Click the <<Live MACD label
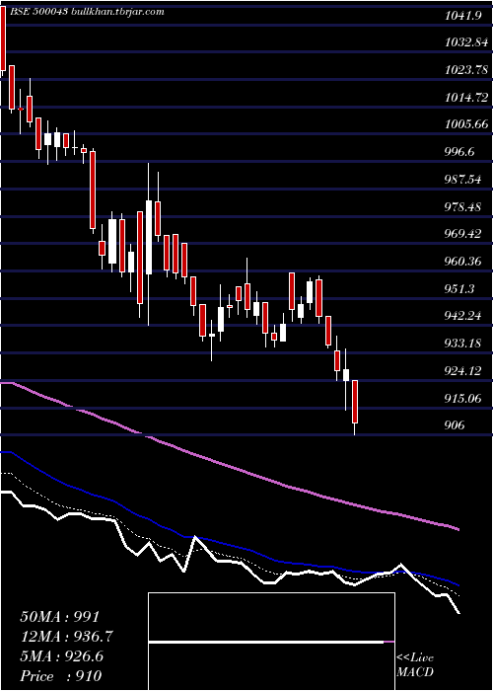This screenshot has width=493, height=691. pos(415,665)
